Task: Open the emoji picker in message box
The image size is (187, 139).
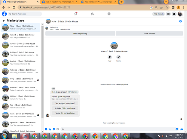Action: click(177, 129)
